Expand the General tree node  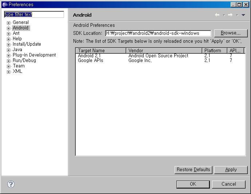point(8,23)
